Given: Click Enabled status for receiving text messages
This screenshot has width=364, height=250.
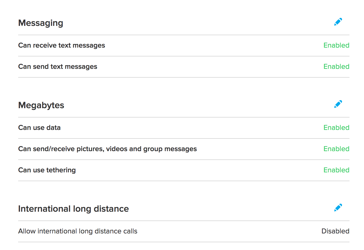Looking at the screenshot, I should coord(336,45).
